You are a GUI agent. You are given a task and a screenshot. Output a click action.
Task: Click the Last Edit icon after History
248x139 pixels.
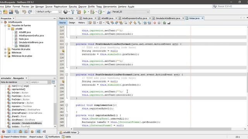[x=90, y=23]
